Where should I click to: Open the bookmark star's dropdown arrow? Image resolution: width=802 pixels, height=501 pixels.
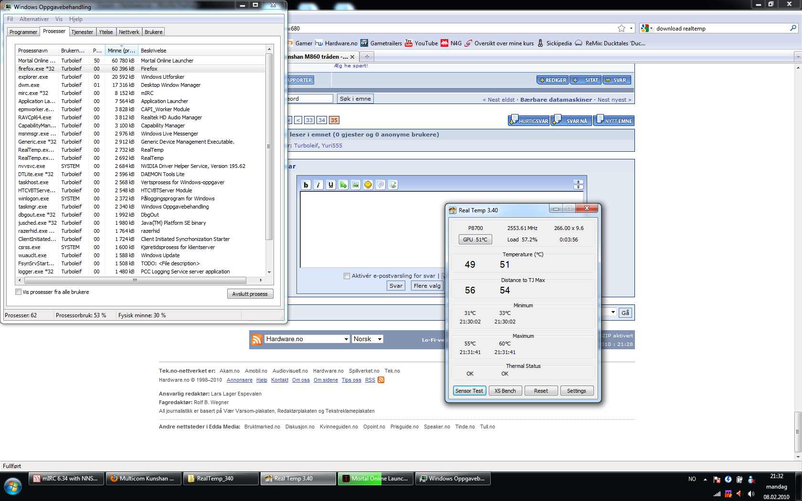(x=631, y=29)
